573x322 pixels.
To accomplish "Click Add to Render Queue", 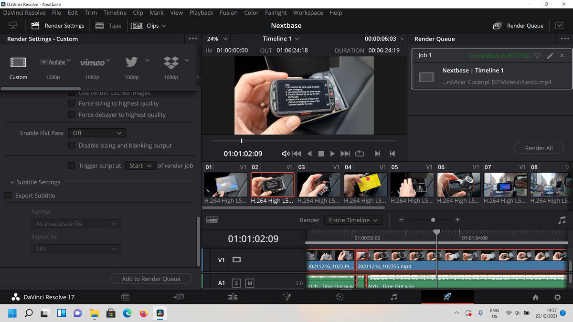I will click(151, 279).
